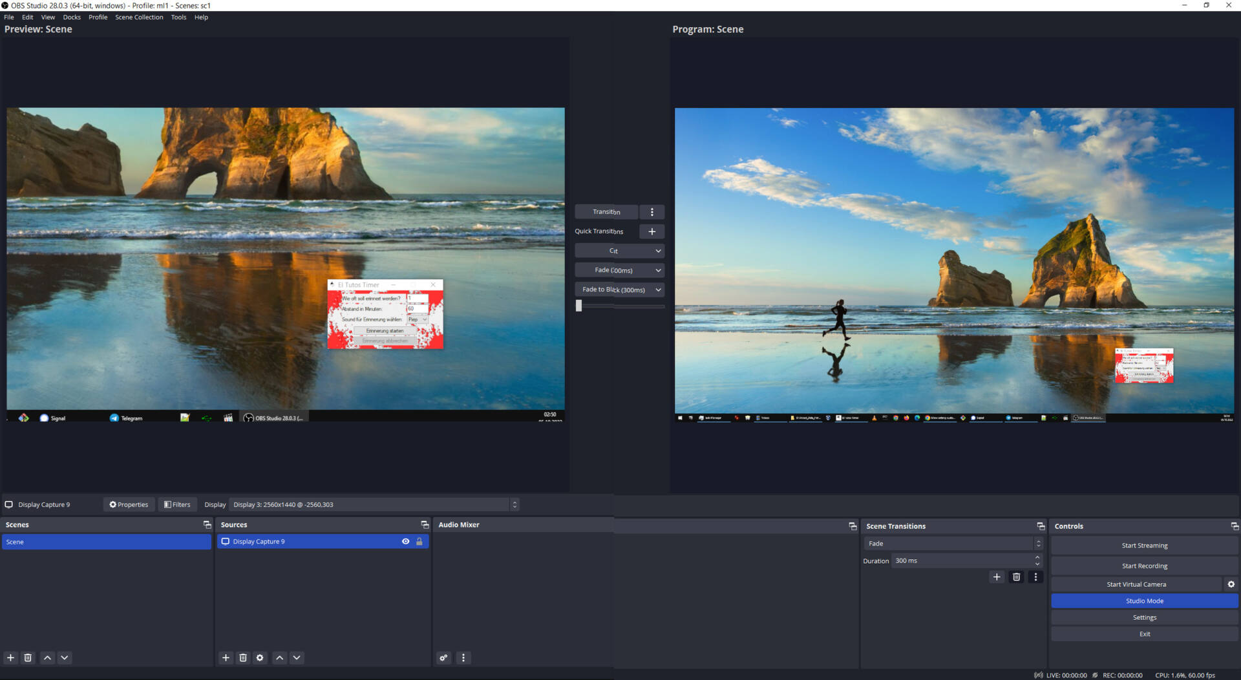Open virtual camera settings gear icon

tap(1231, 584)
